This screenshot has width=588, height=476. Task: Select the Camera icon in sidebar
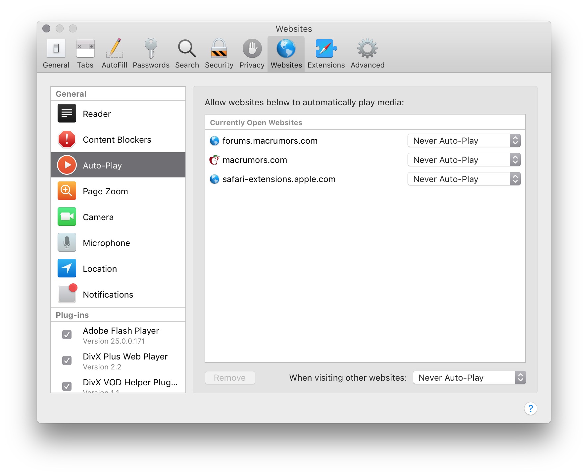click(67, 216)
